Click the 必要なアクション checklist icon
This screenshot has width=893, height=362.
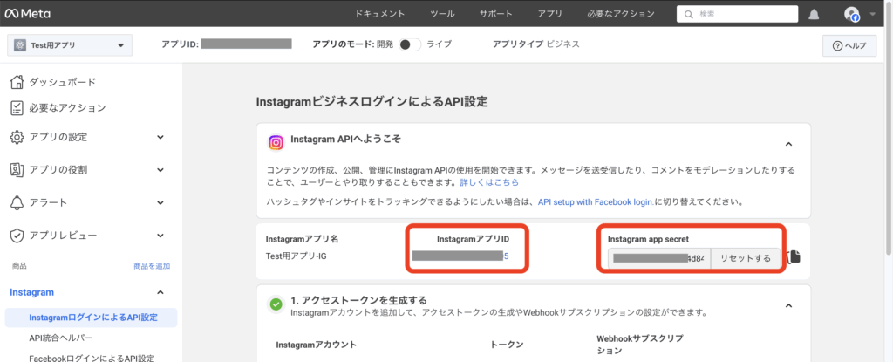(17, 107)
